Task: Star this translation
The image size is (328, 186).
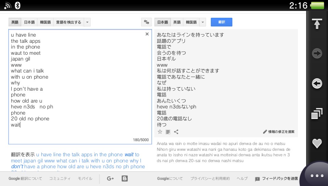Action: click(160, 132)
